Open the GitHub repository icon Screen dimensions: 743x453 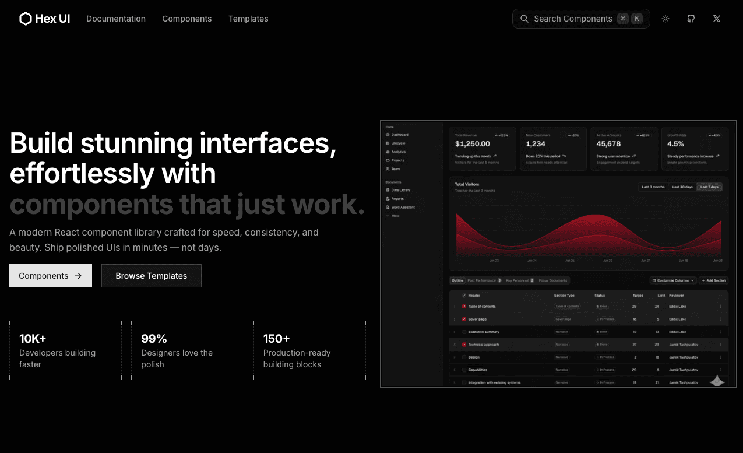pyautogui.click(x=691, y=19)
